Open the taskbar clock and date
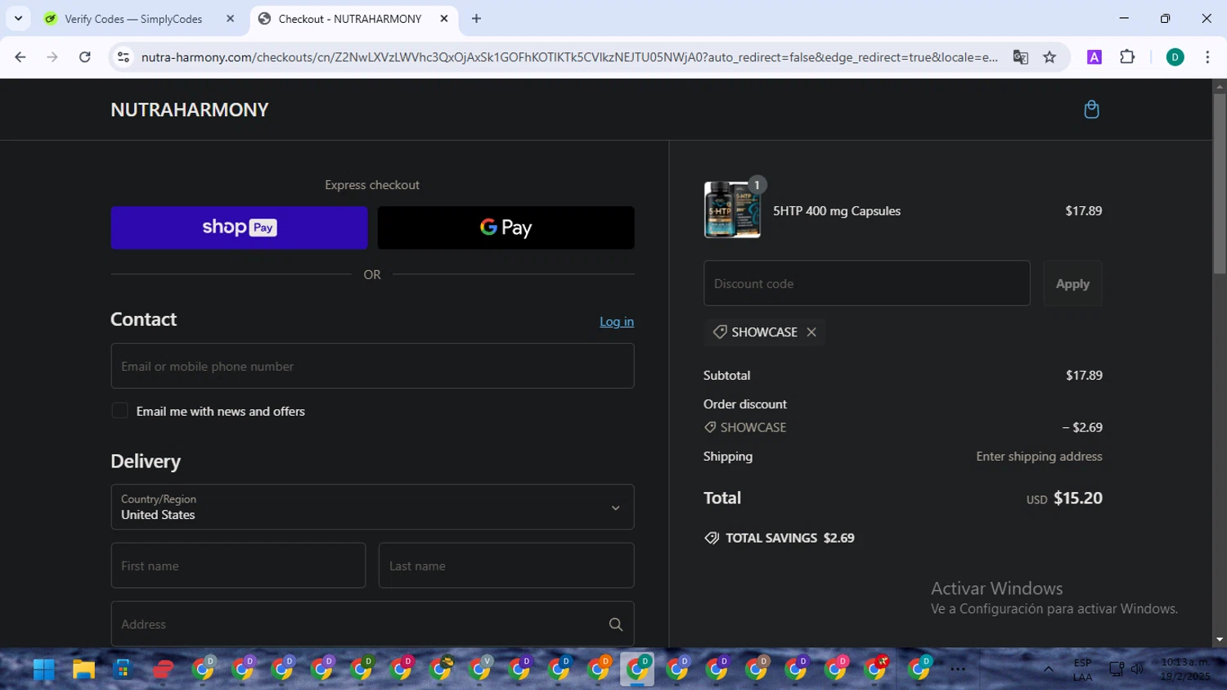Image resolution: width=1227 pixels, height=690 pixels. (x=1184, y=670)
